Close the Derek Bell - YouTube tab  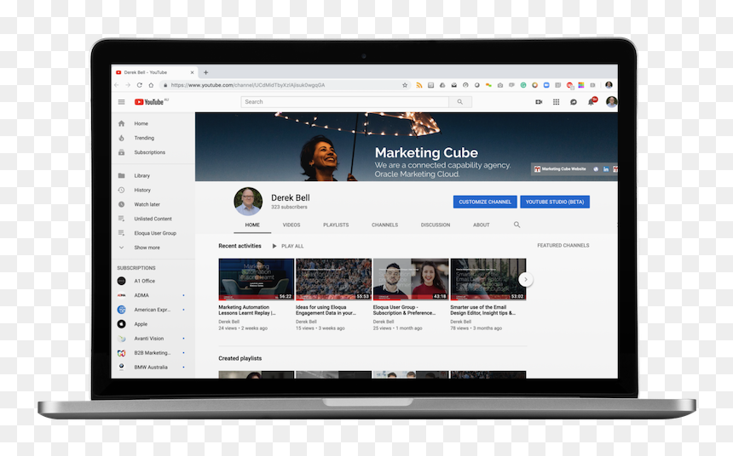pyautogui.click(x=192, y=72)
